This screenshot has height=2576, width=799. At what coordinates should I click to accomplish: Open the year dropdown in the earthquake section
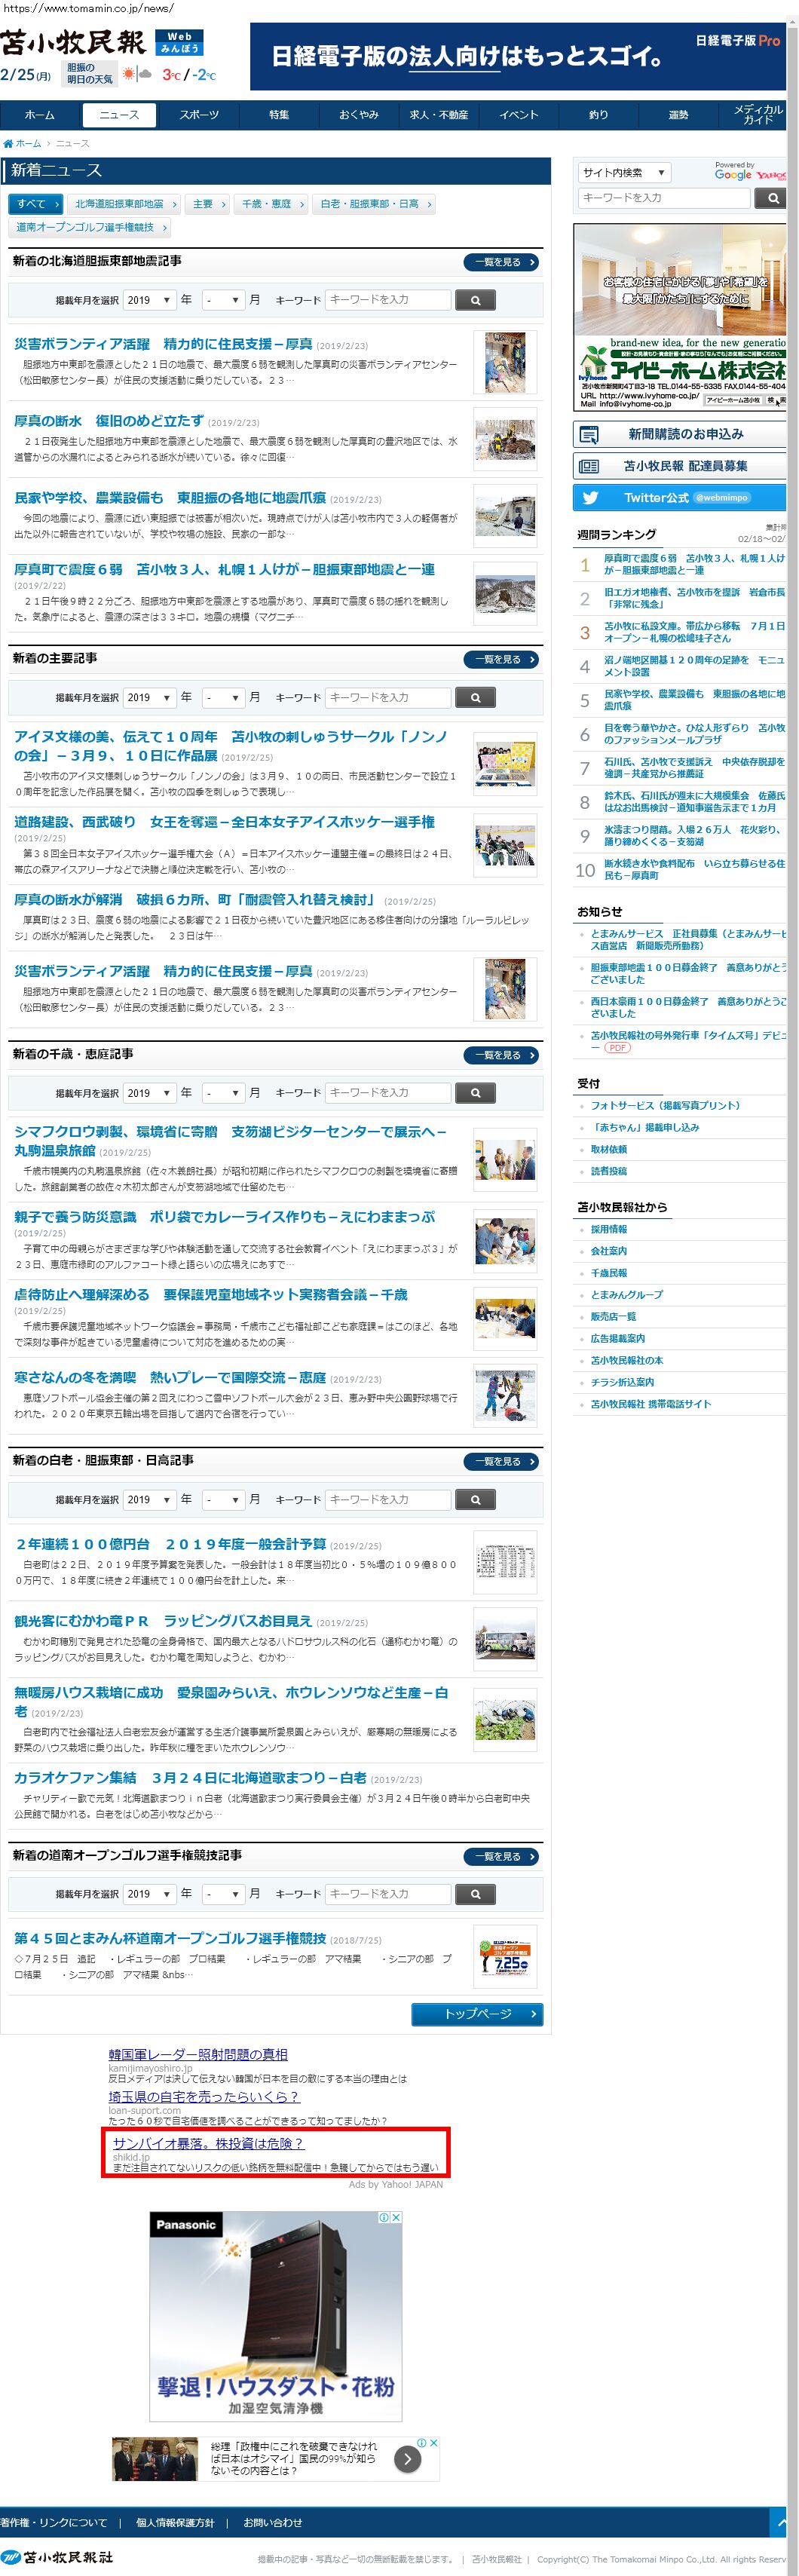149,300
